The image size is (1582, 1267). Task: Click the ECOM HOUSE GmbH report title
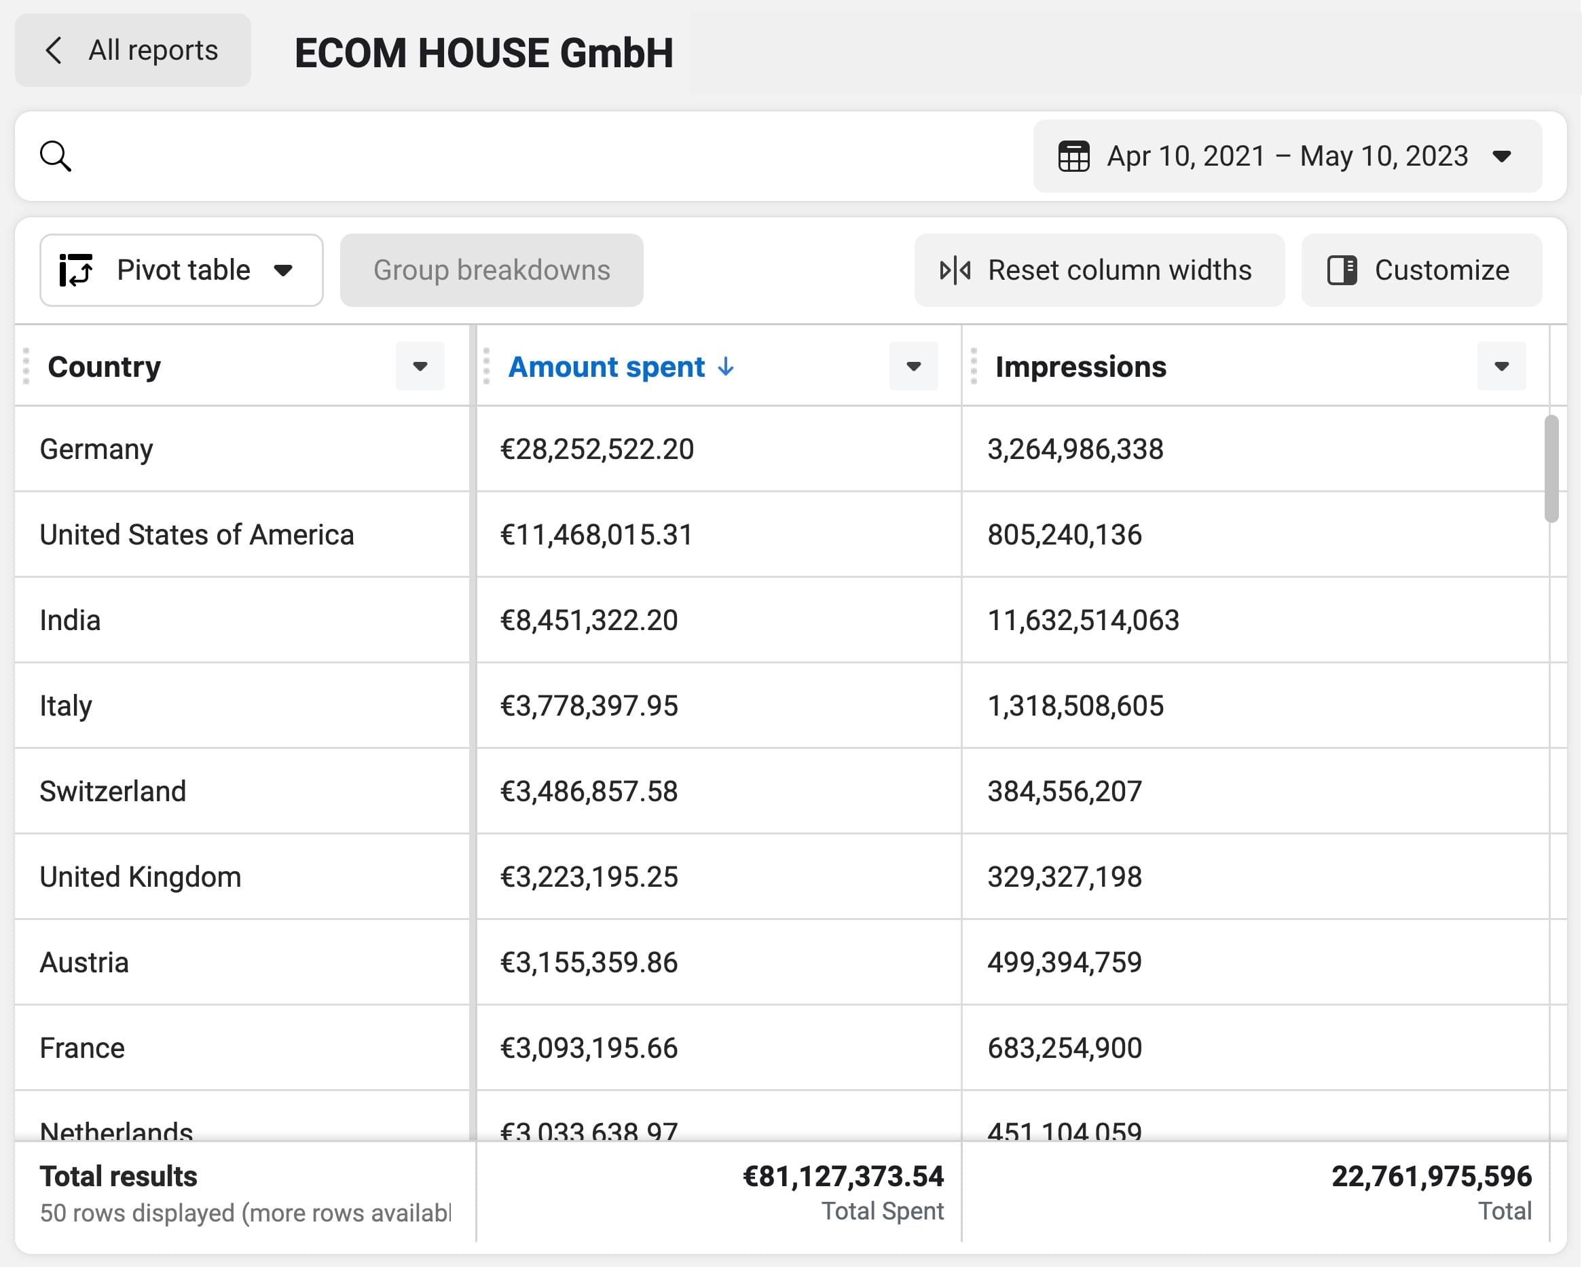(483, 53)
